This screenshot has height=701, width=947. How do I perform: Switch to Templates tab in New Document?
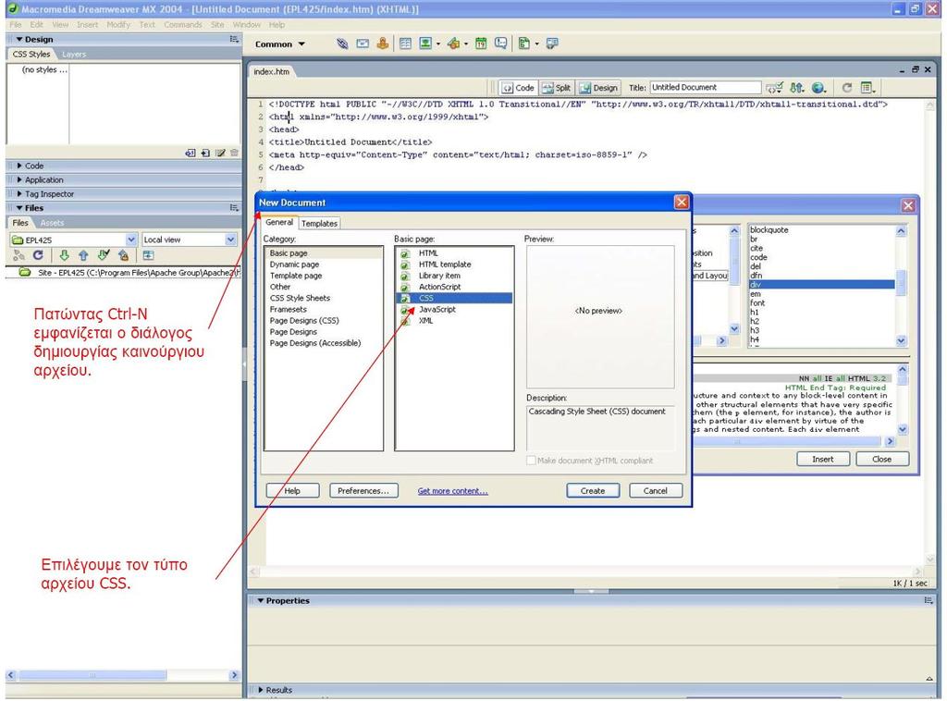click(319, 224)
